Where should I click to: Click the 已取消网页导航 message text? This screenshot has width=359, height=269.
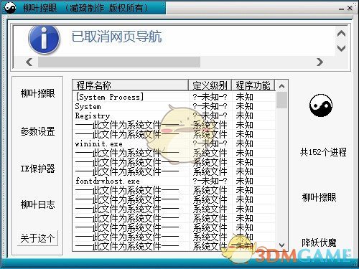pos(116,37)
